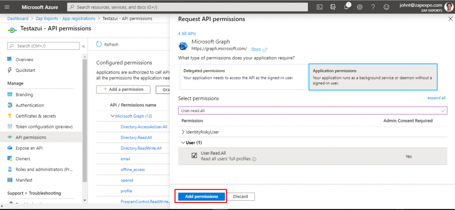Click the sidebar scroll down arrow

coord(84,200)
